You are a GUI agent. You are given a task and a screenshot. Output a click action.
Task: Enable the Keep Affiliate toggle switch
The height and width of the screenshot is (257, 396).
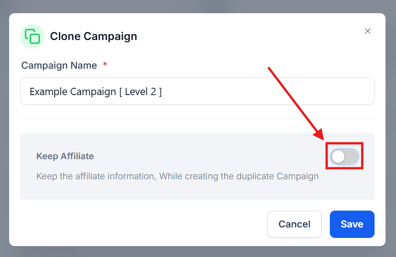tap(344, 156)
